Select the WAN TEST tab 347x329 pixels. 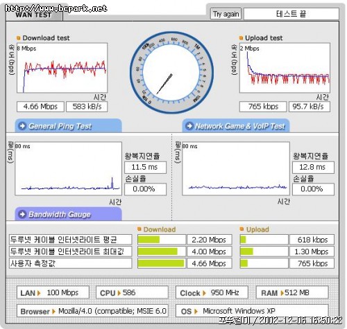[x=34, y=15]
